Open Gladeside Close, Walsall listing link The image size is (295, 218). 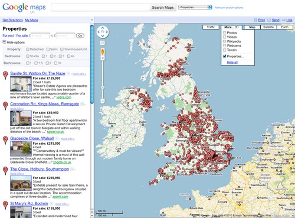pyautogui.click(x=32, y=138)
